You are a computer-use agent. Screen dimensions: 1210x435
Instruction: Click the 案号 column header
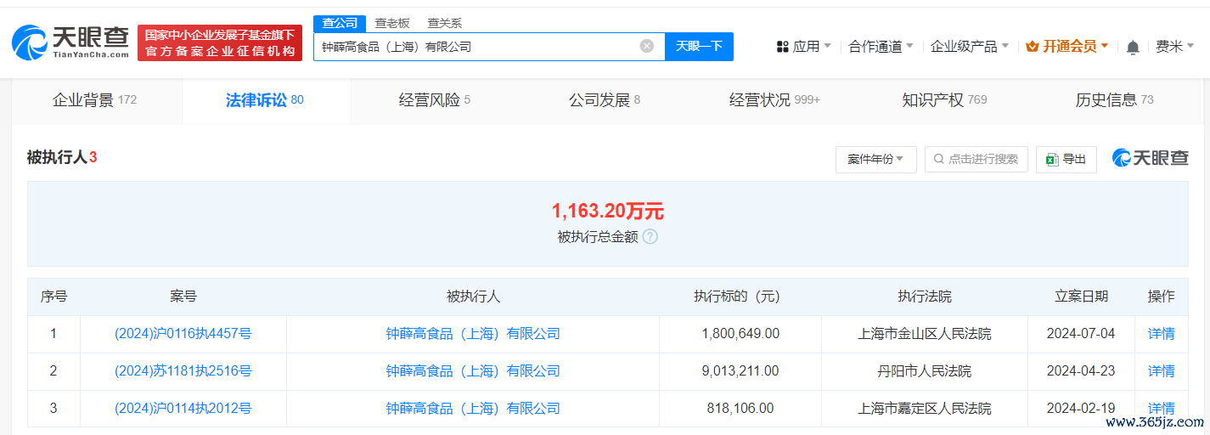[183, 297]
